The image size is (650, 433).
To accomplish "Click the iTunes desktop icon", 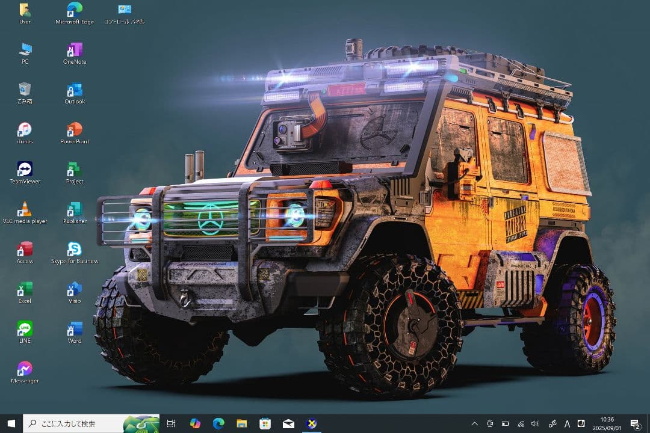I will click(25, 130).
